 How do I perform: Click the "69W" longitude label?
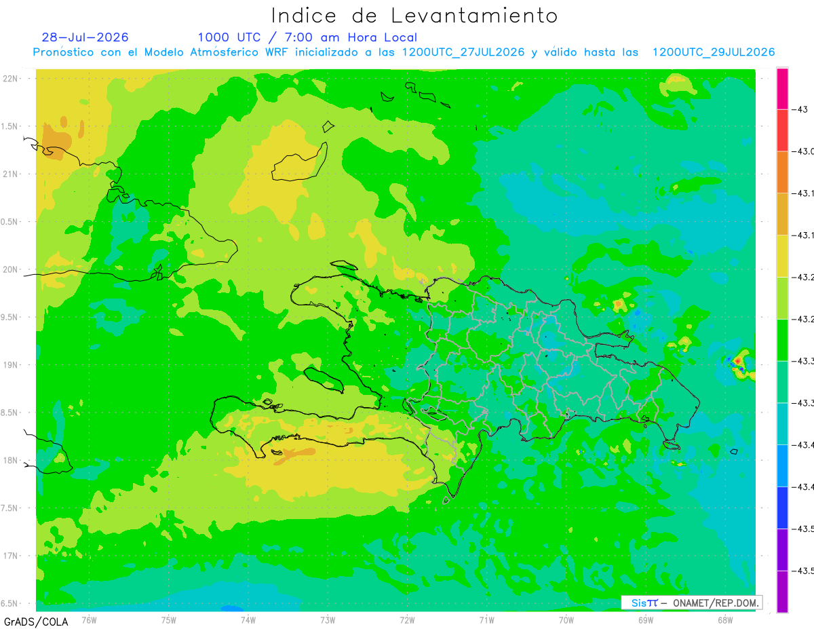[x=645, y=620]
